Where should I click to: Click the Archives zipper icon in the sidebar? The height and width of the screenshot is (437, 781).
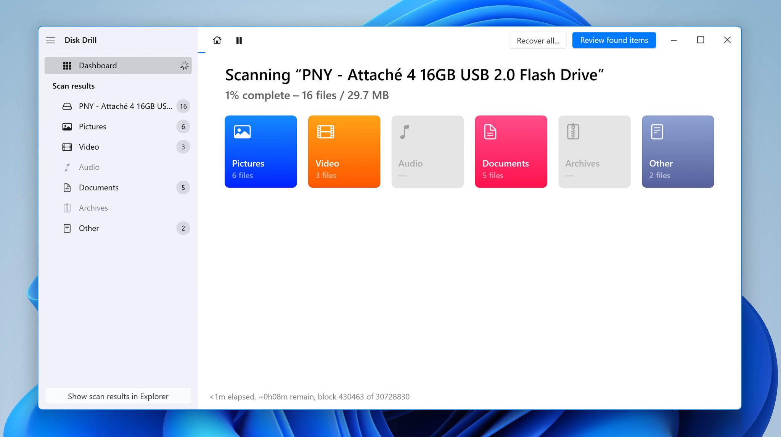[67, 208]
